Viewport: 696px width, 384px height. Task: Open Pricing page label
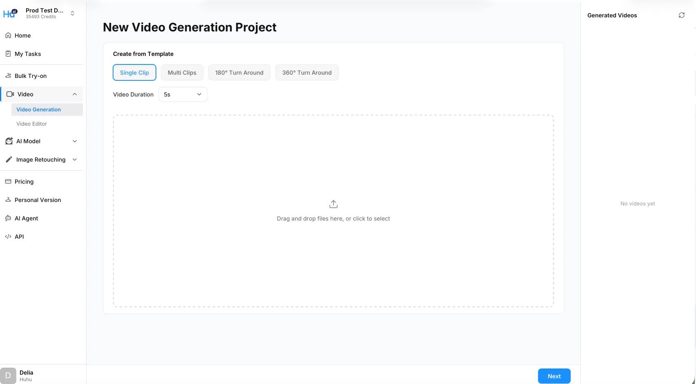[x=24, y=182]
